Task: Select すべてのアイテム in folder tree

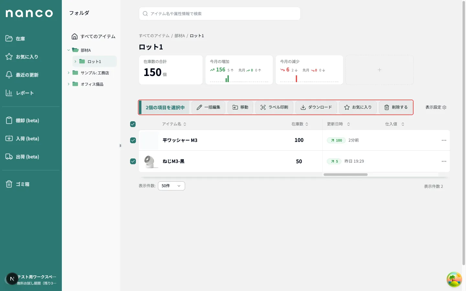Action: click(x=93, y=36)
